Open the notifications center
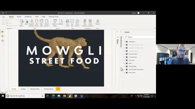Screen dimensions: 195x109 click(x=152, y=96)
